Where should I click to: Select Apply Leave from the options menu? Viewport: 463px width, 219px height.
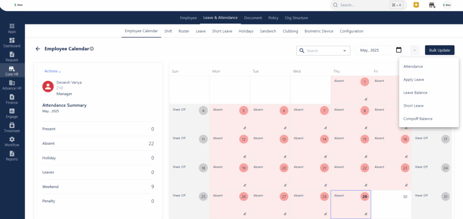point(429,80)
